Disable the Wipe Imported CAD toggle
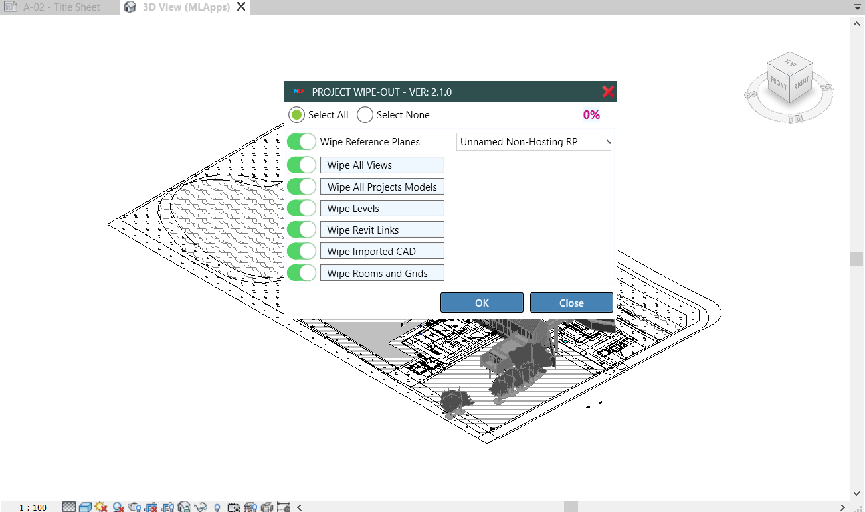The image size is (865, 512). click(x=302, y=252)
